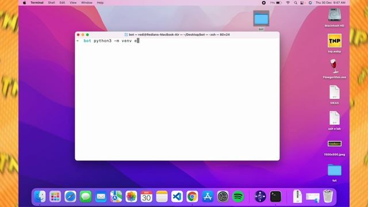Open Photos from the Dock
This screenshot has width=368, height=207.
click(131, 197)
